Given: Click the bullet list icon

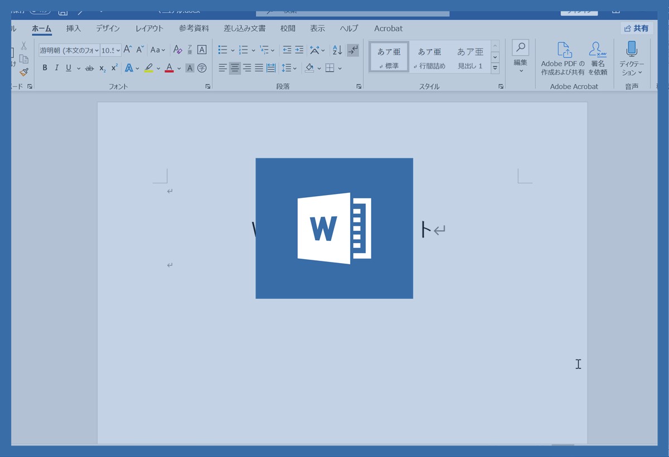Looking at the screenshot, I should pyautogui.click(x=222, y=50).
